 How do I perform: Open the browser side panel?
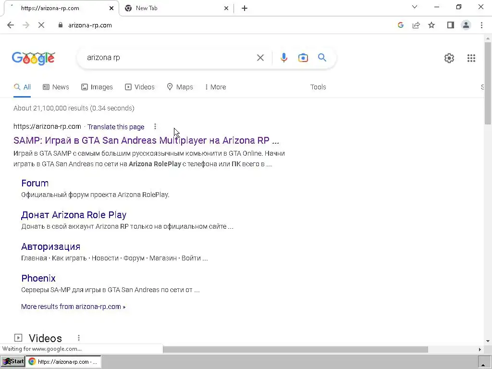tap(451, 25)
